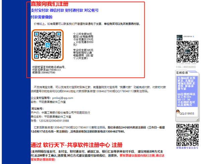The image size is (201, 164).
Task: Click the text 个人终生版99元
Action: click(82, 34)
